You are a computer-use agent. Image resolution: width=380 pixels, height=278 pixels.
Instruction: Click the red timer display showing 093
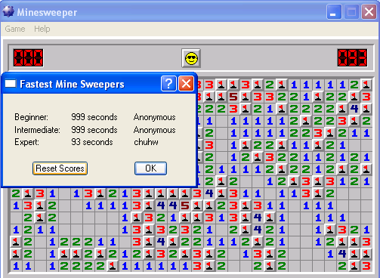click(x=352, y=58)
